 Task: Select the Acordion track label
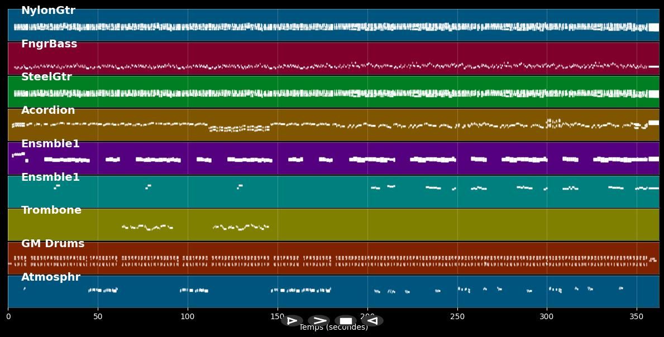click(48, 110)
